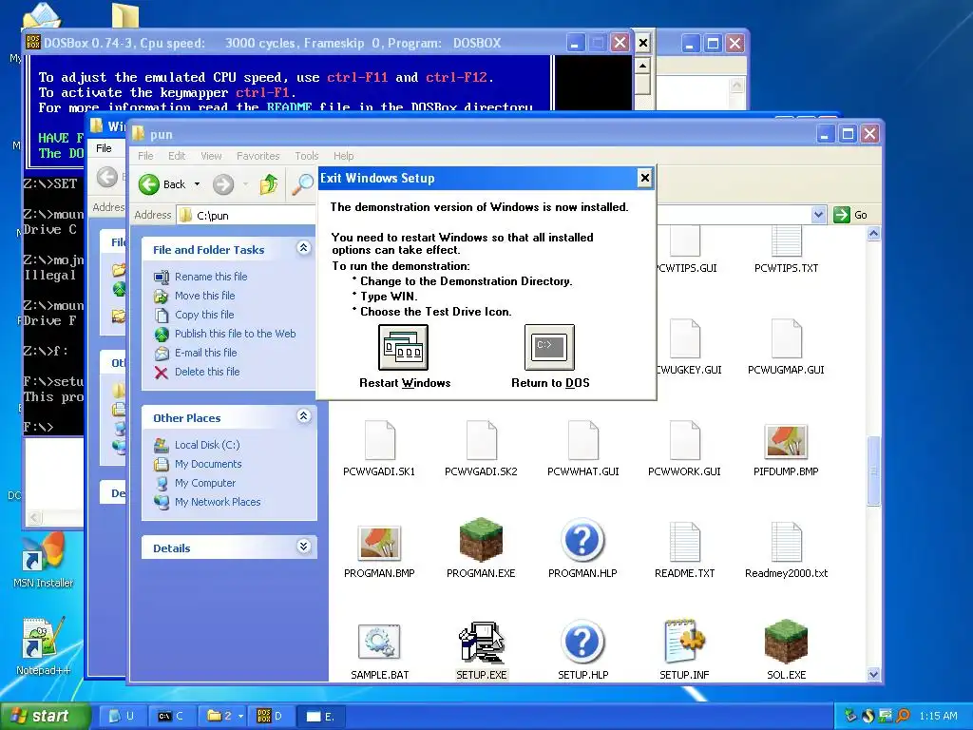
Task: Select the SAMPLE.BAT file icon
Action: (379, 643)
